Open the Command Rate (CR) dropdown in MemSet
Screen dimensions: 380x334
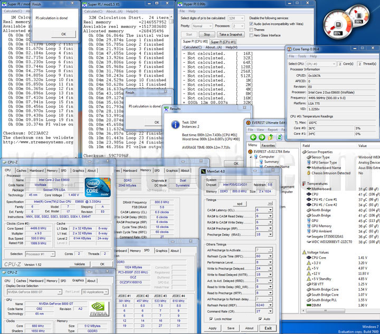pyautogui.click(x=270, y=311)
